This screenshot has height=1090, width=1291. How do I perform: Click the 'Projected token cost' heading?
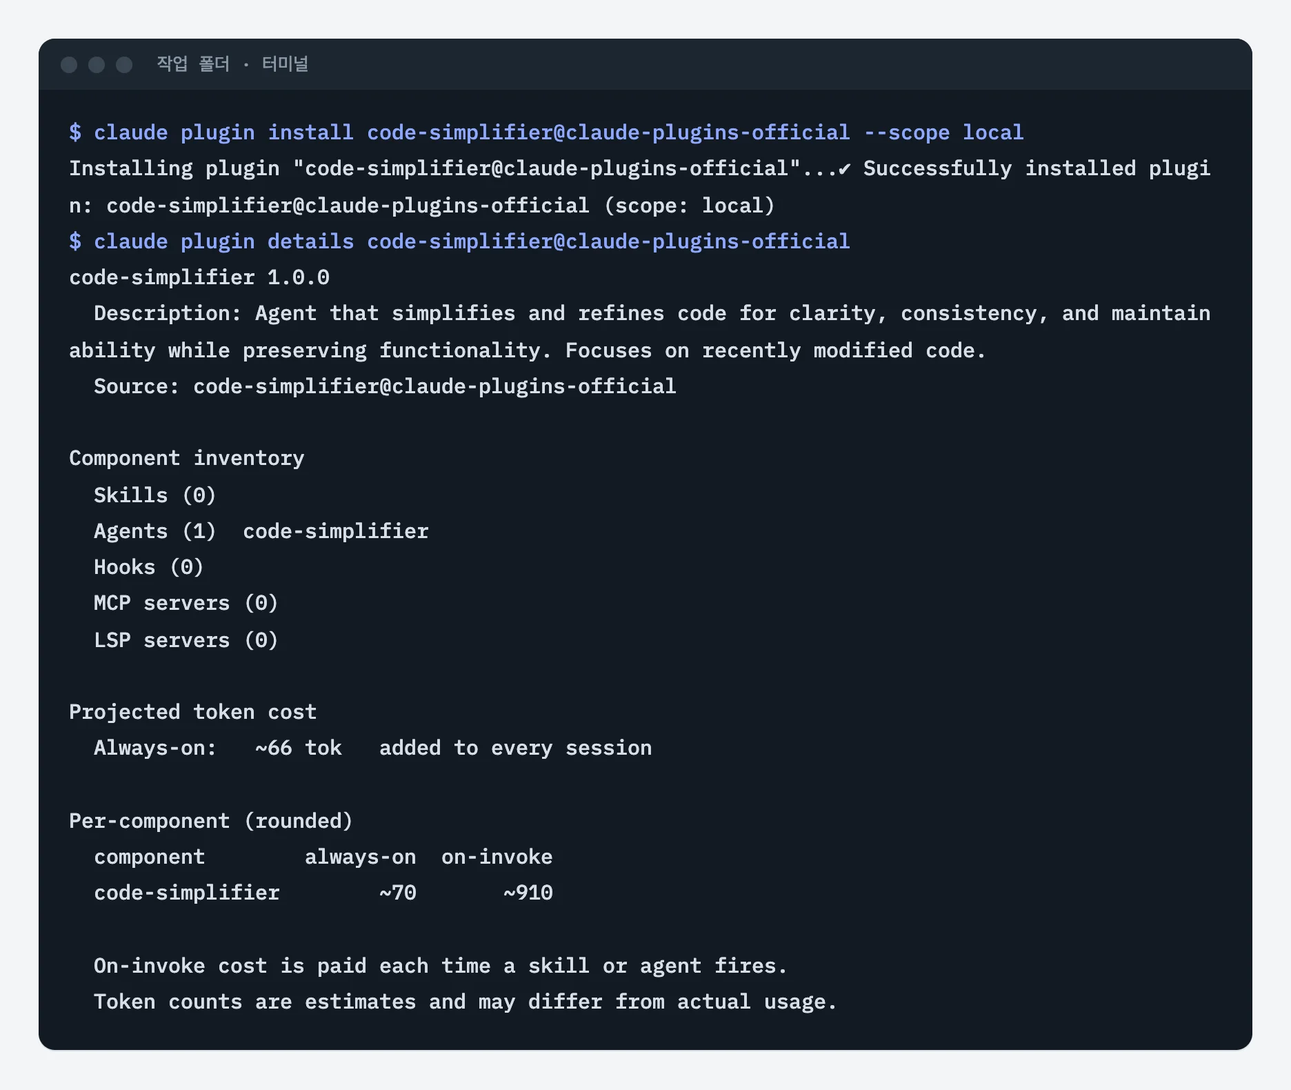tap(193, 712)
